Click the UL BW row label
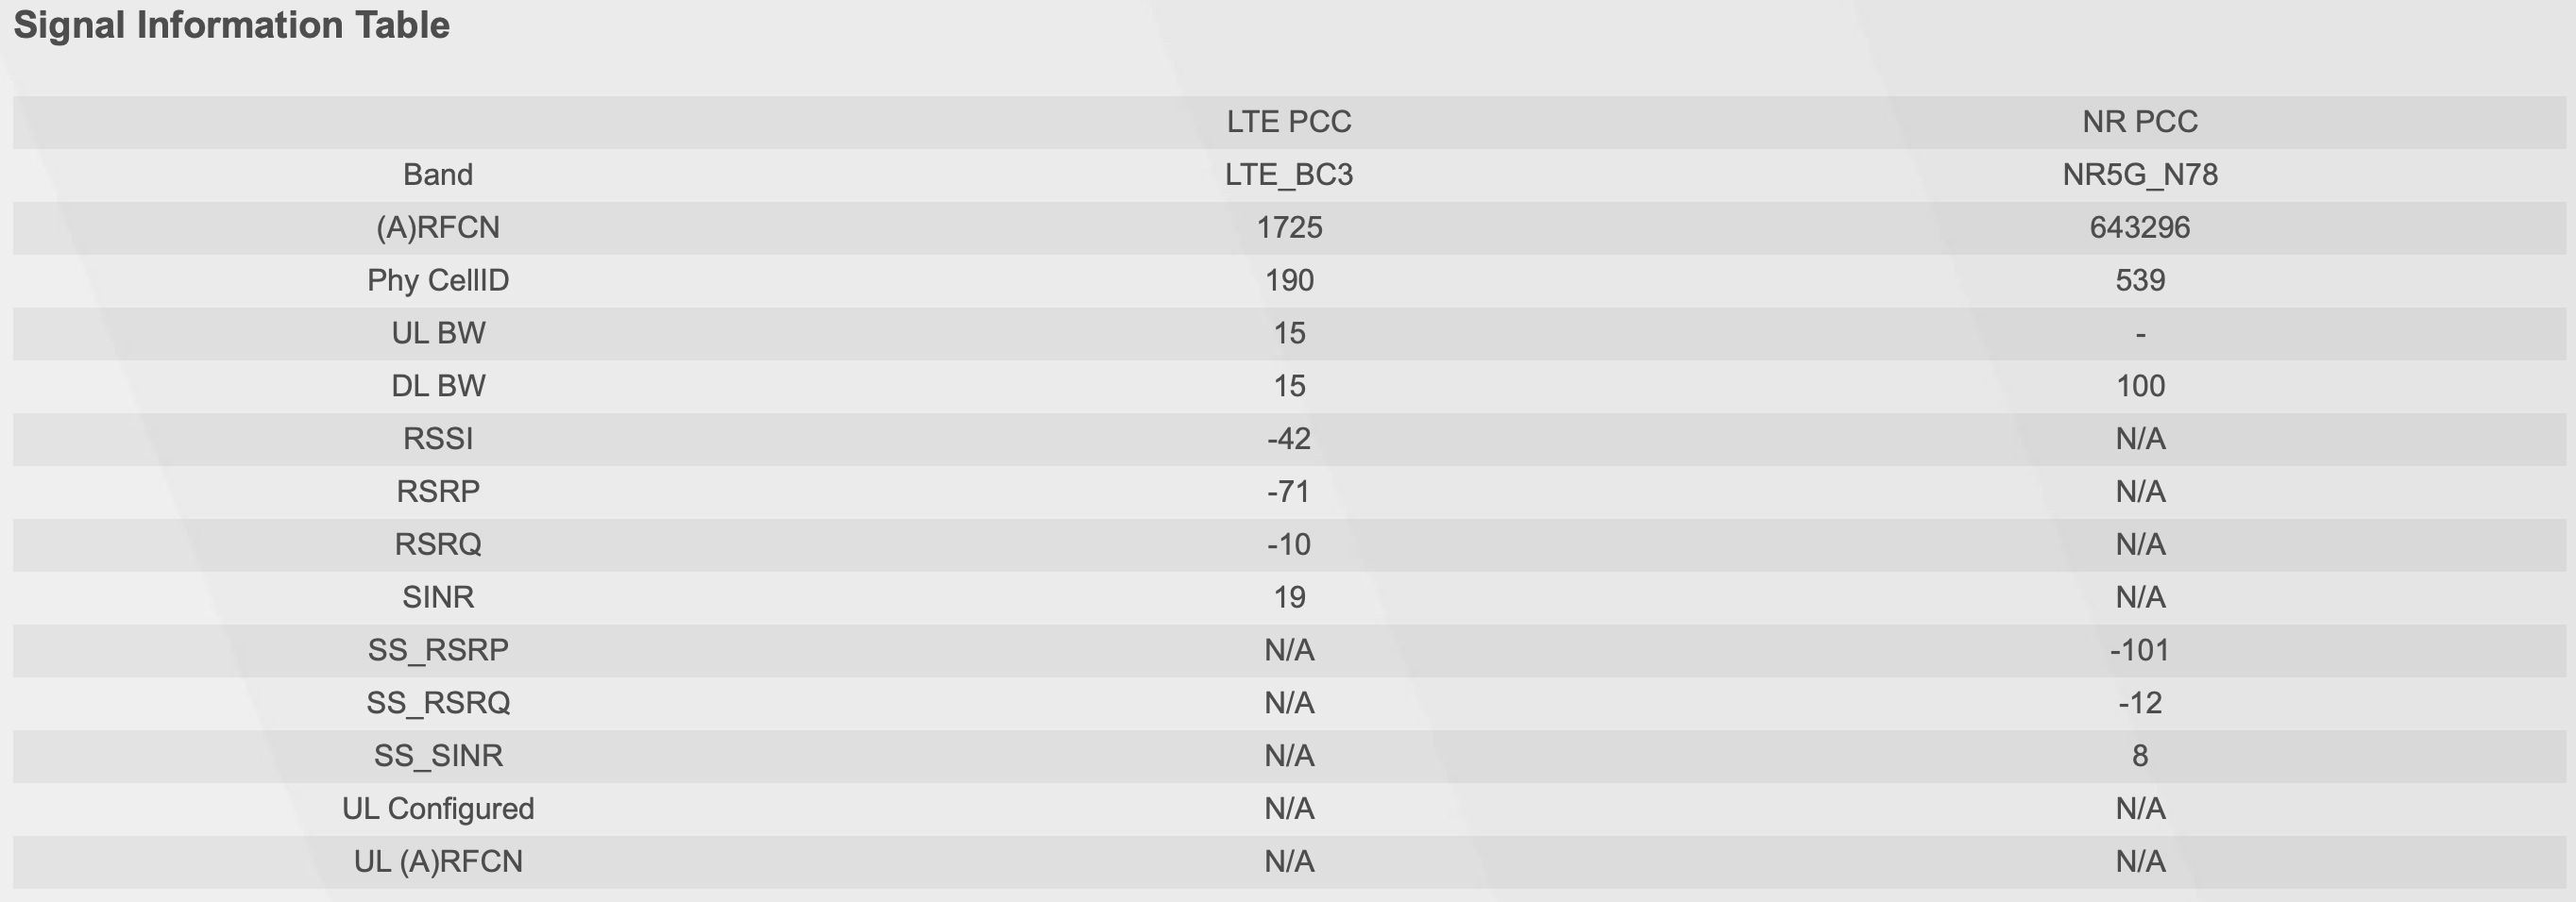The height and width of the screenshot is (902, 2576). (438, 334)
